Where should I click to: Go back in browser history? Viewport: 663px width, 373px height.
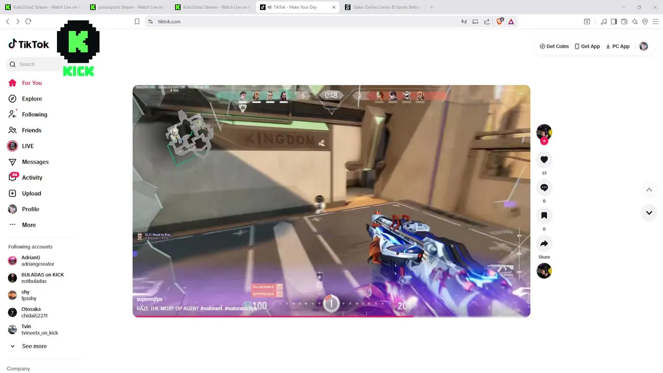tap(8, 21)
